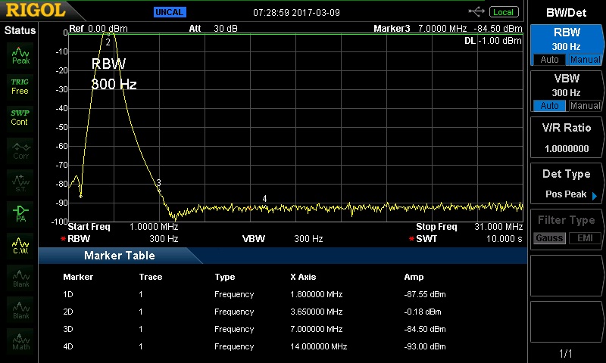Screen dimensions: 606x363
Task: Click the Trace column header
Action: pyautogui.click(x=150, y=277)
